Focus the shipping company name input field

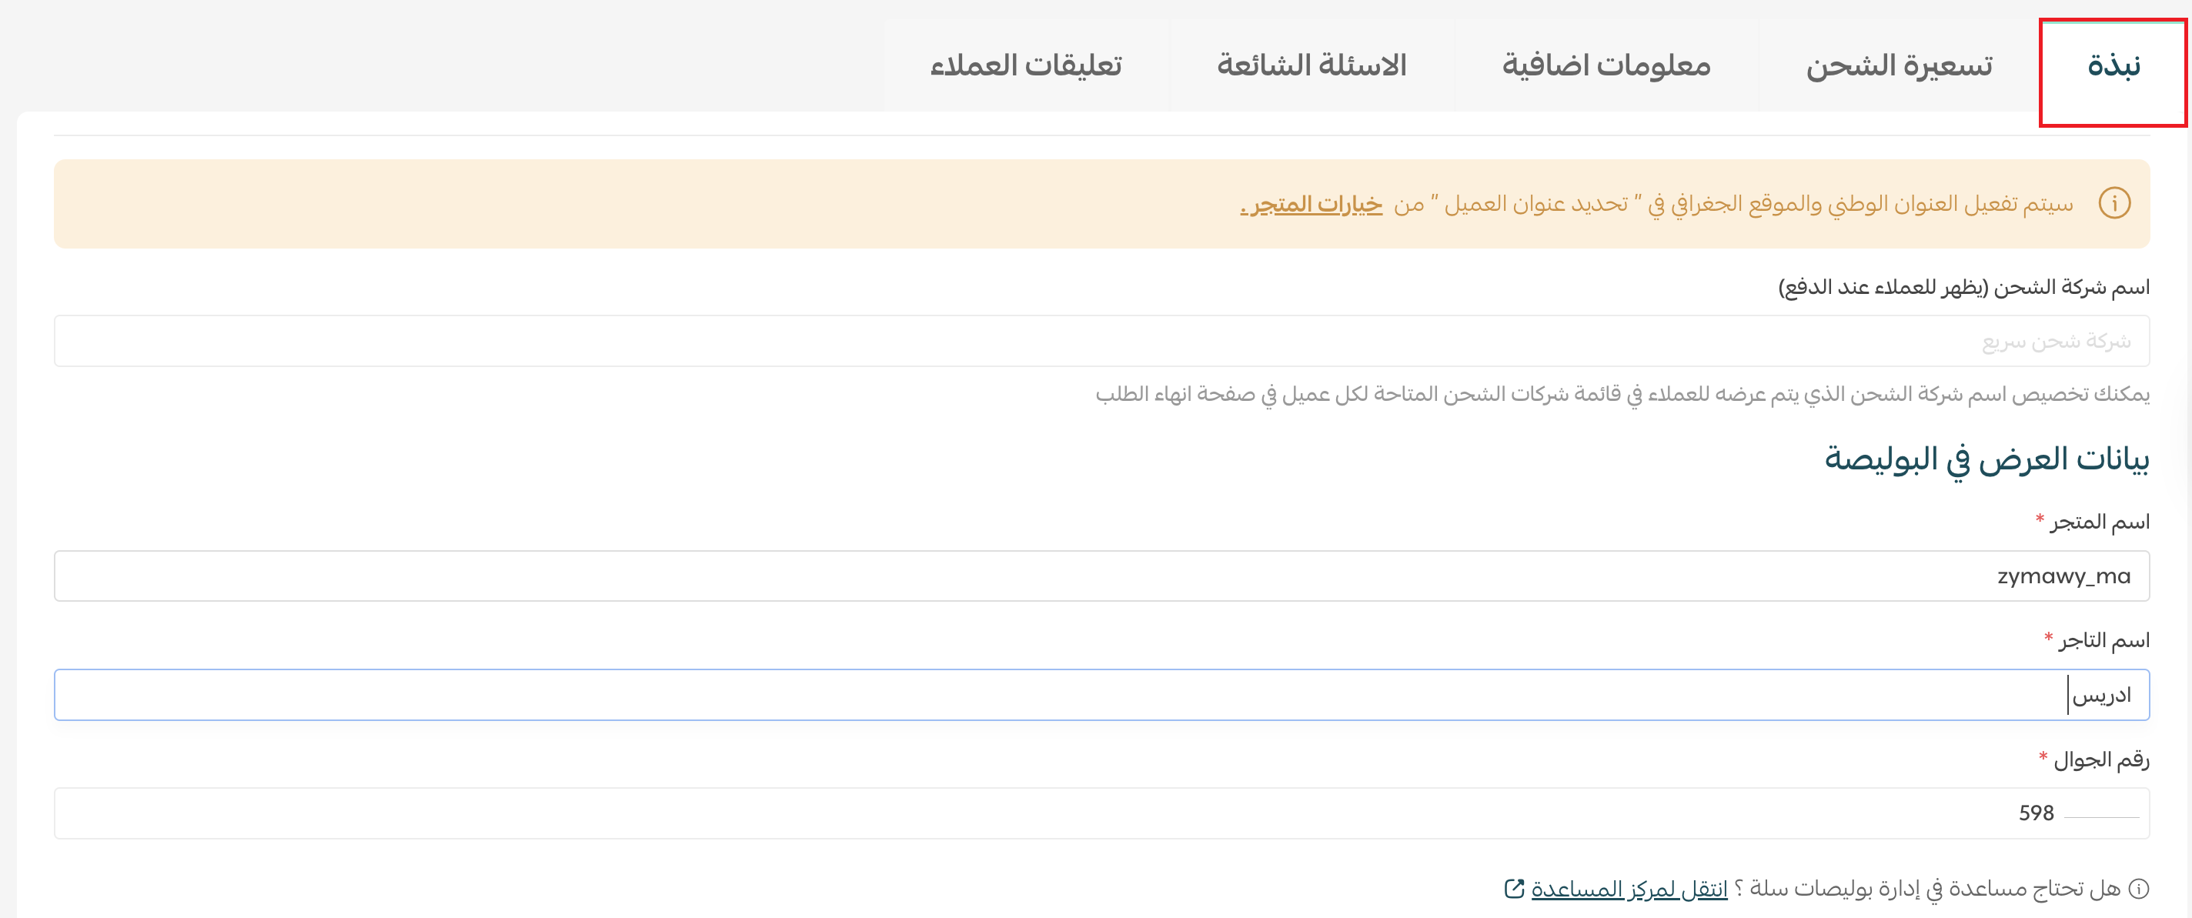click(x=1101, y=341)
